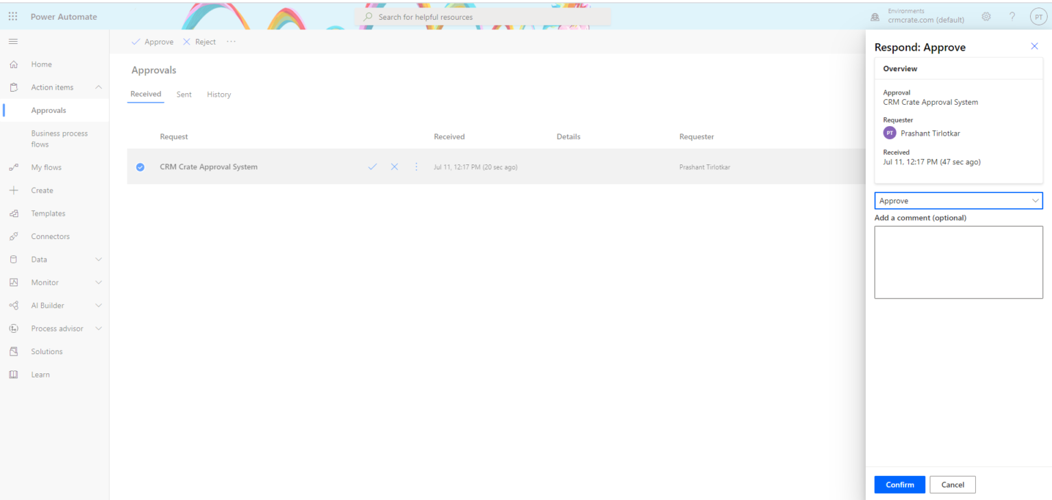1052x500 pixels.
Task: Open Power Automate settings gear
Action: [x=986, y=16]
